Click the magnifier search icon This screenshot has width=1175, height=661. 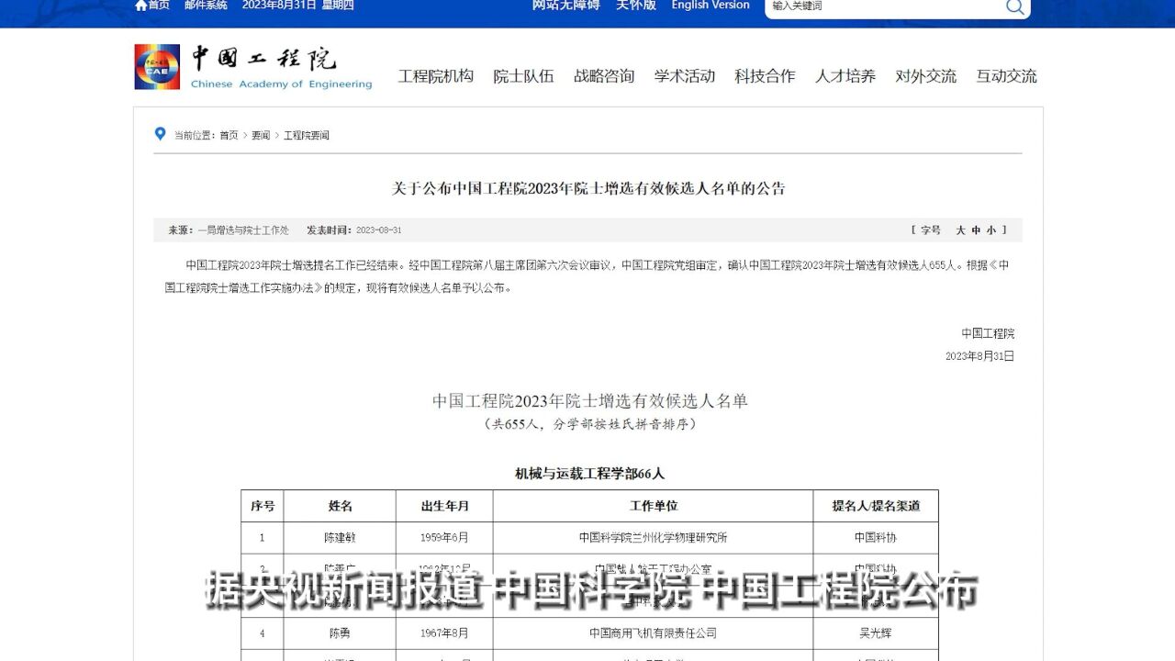click(x=1014, y=6)
